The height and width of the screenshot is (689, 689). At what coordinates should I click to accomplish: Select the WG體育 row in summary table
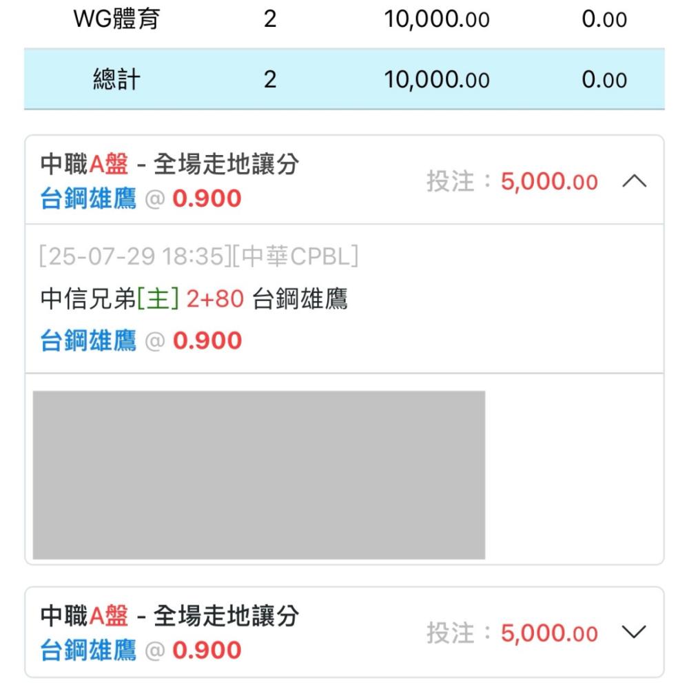344,20
